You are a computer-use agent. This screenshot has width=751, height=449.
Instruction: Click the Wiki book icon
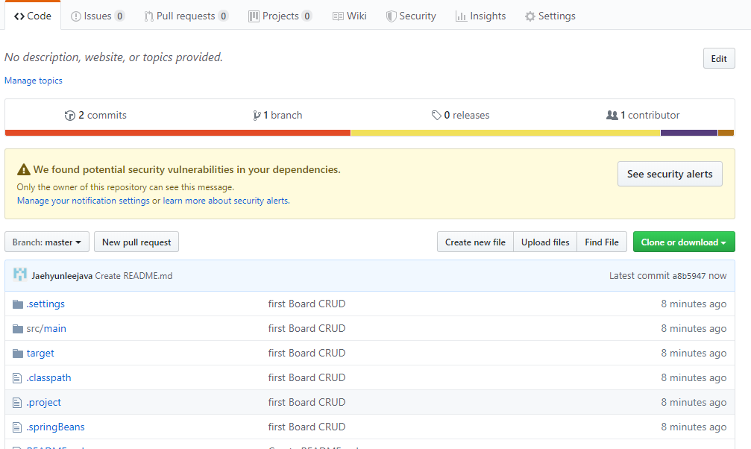point(338,16)
